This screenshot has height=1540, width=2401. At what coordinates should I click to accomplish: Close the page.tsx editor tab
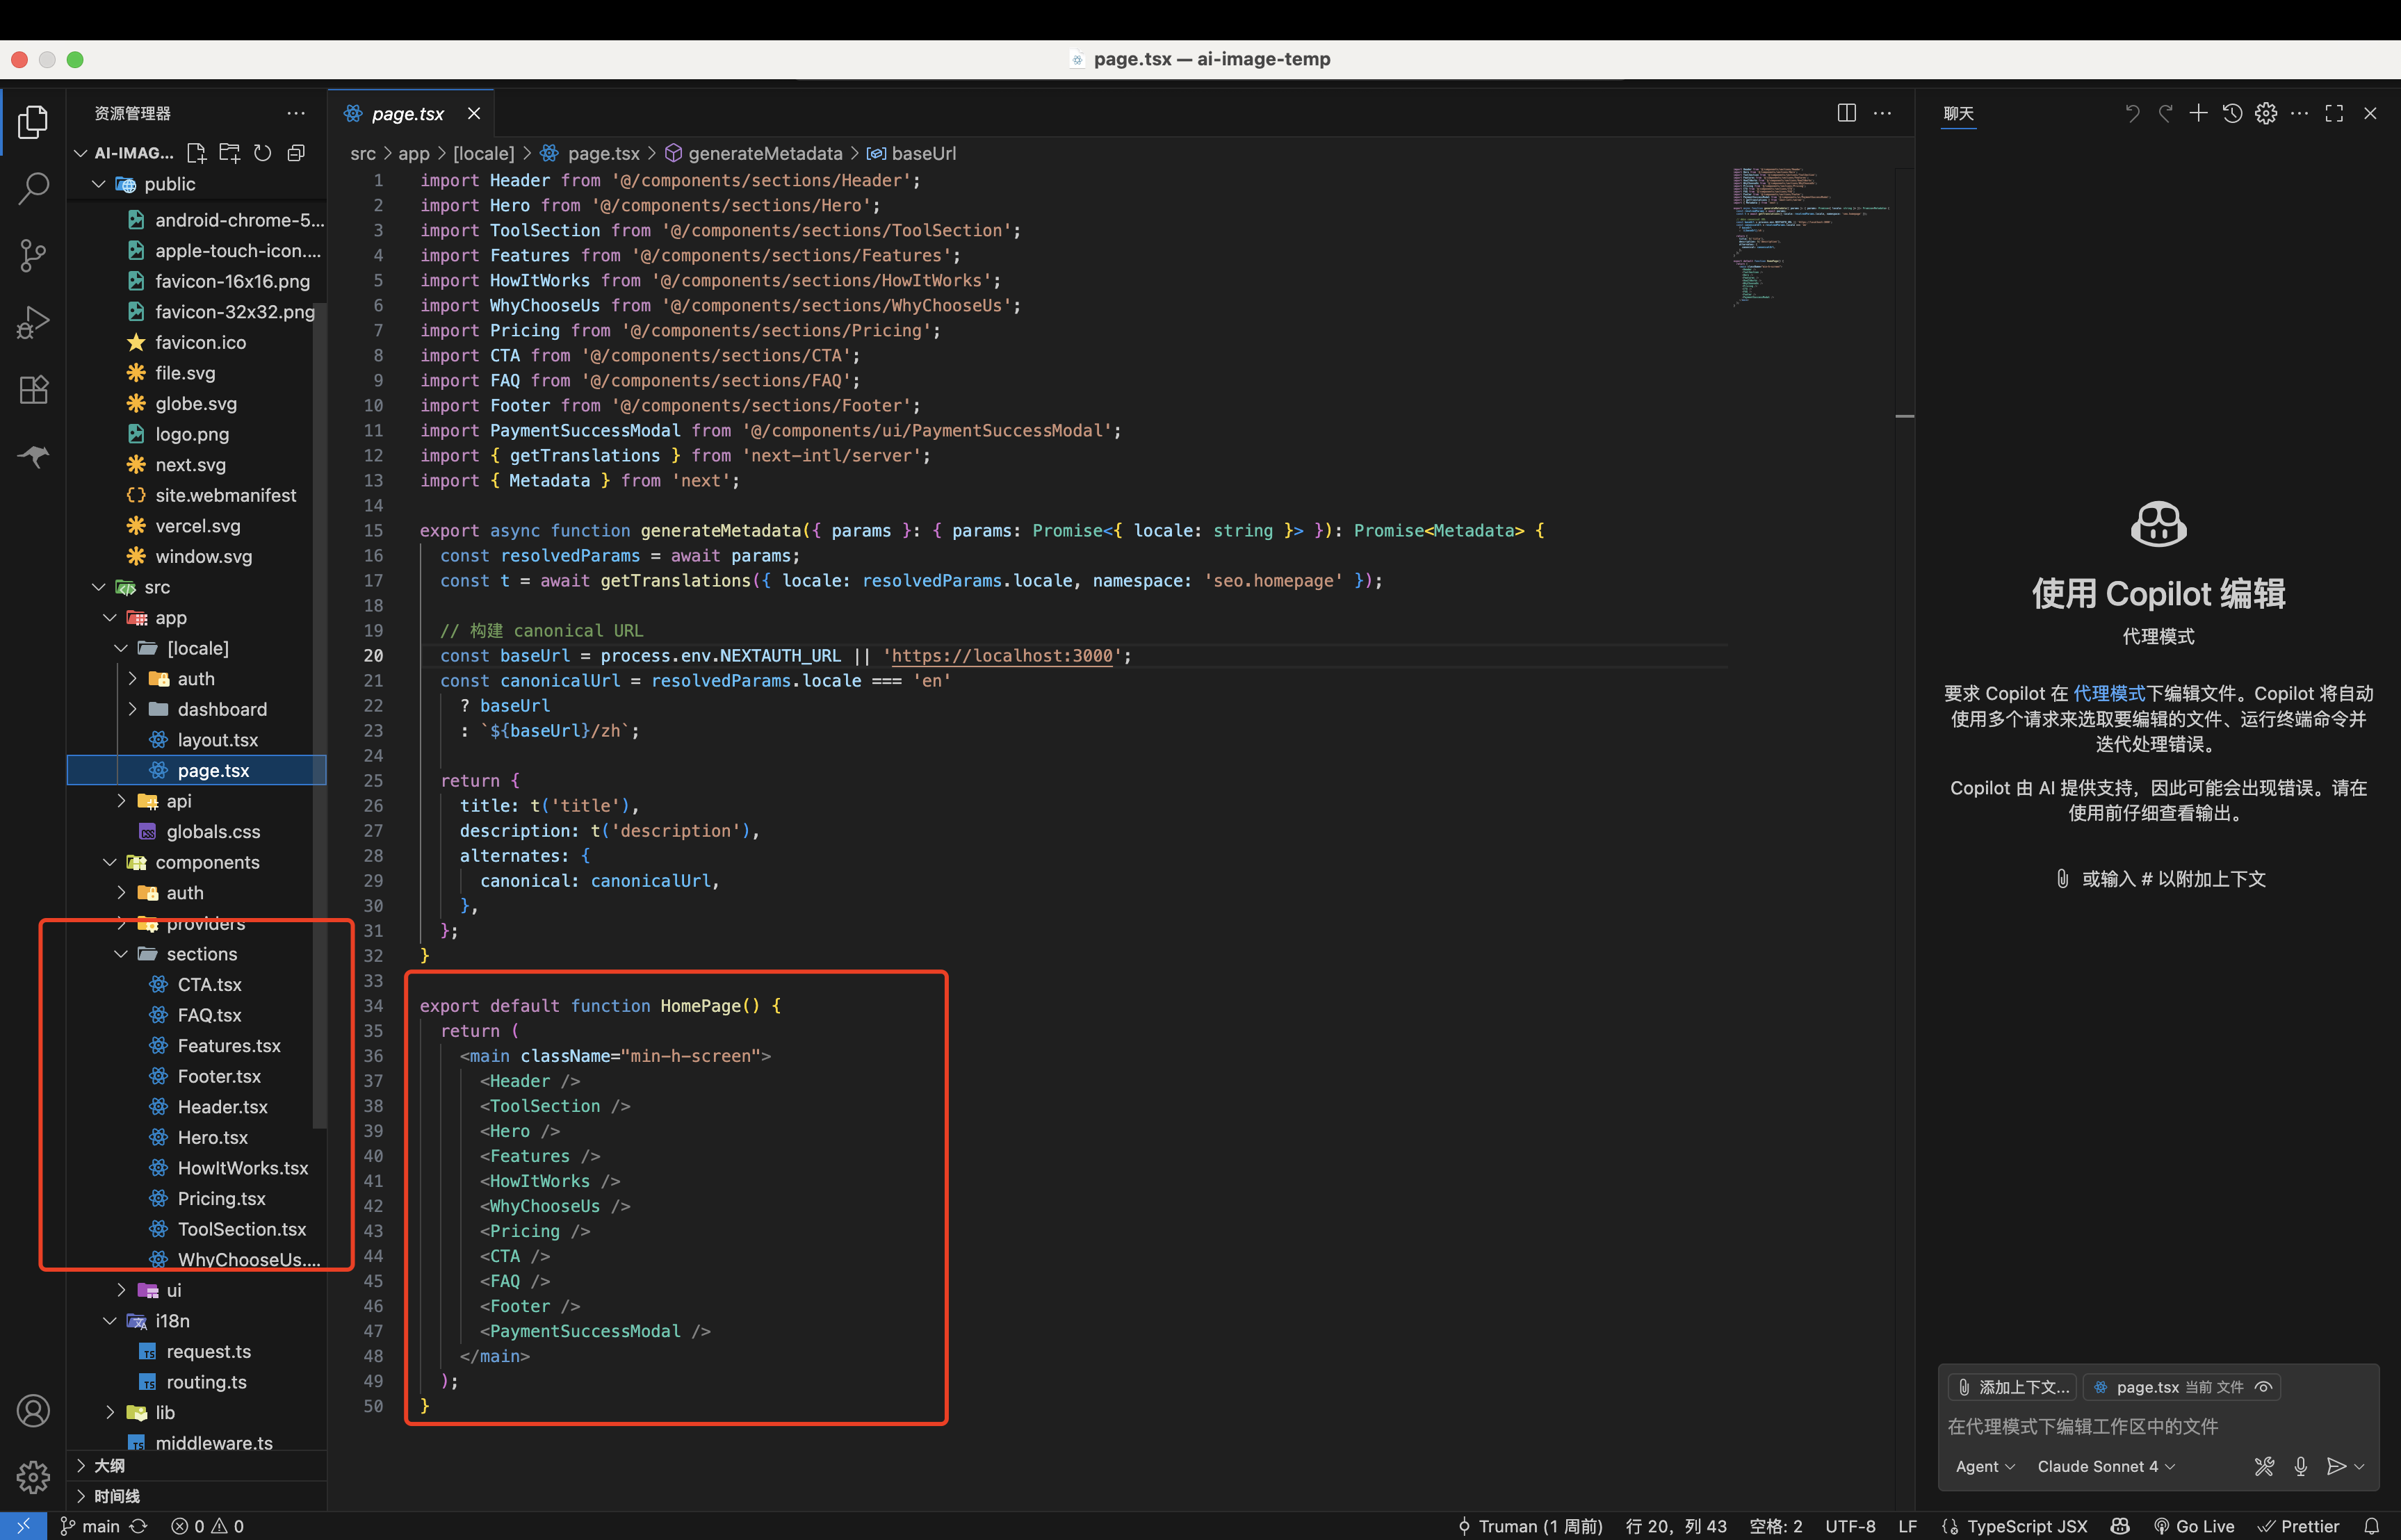tap(474, 113)
